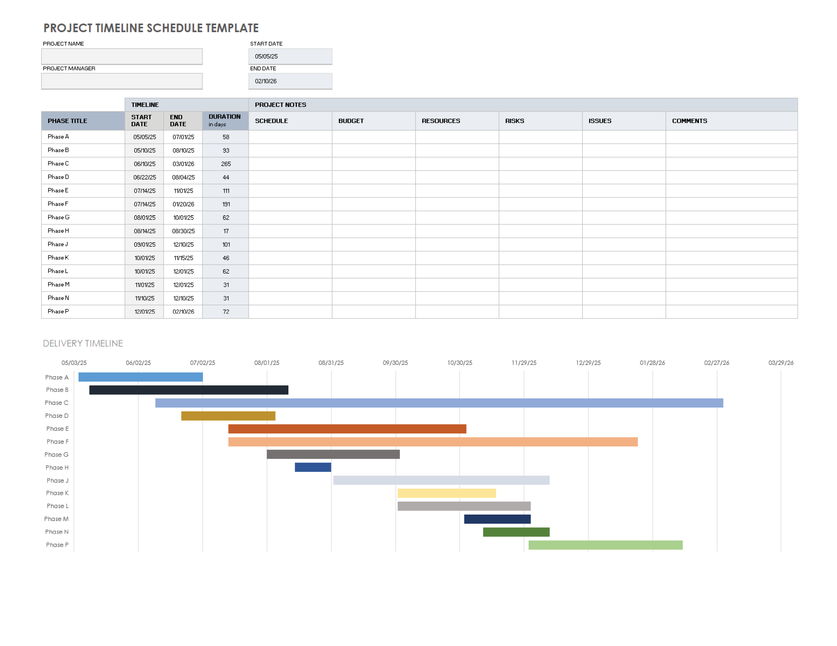Select Phase K end date 11/15/25

(183, 258)
